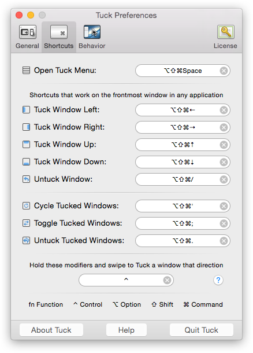Click the Help button
253x353 pixels.
[127, 330]
